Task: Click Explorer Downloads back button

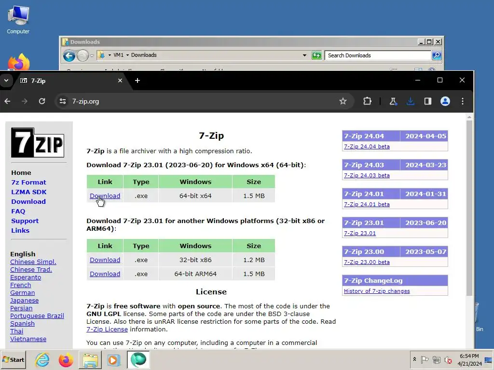Action: [69, 56]
